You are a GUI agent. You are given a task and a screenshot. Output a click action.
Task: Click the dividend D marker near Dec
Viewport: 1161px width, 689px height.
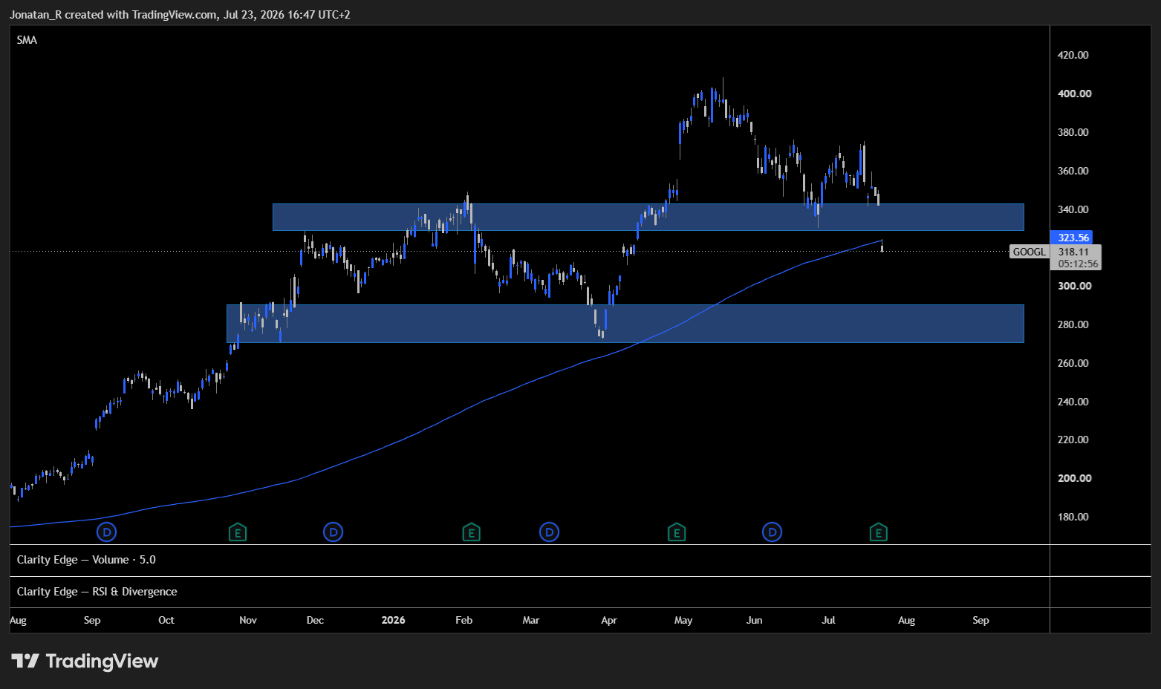point(333,532)
